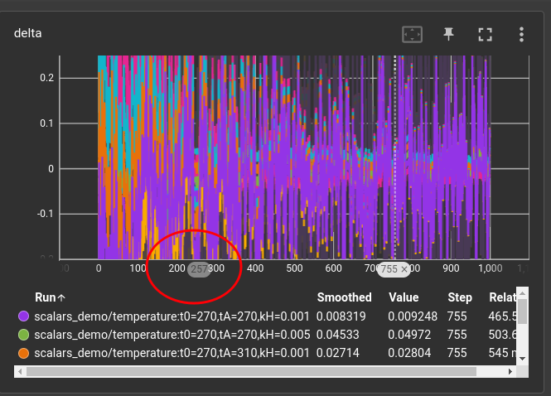
Task: Click the horizontal scrollbar right arrow
Action: 510,371
